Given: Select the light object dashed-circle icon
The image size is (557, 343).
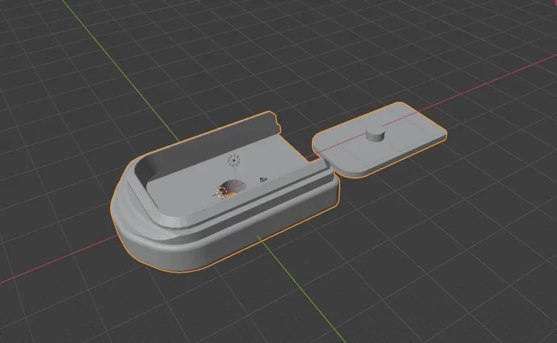Looking at the screenshot, I should (x=234, y=161).
